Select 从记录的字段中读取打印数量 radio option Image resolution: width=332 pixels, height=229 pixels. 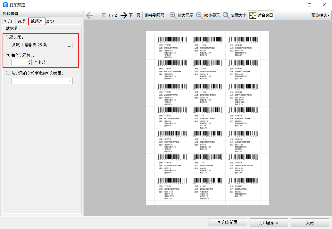point(8,73)
